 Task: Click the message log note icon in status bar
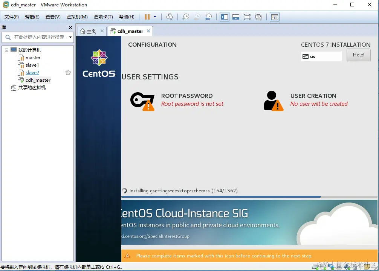coord(367,266)
